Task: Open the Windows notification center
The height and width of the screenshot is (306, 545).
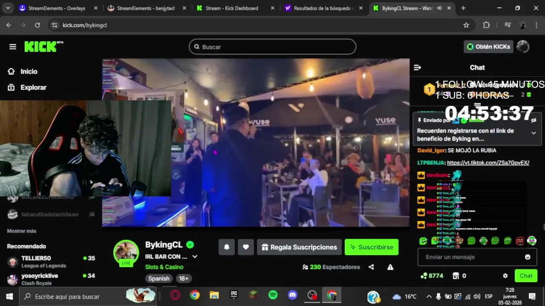Action: click(x=532, y=296)
